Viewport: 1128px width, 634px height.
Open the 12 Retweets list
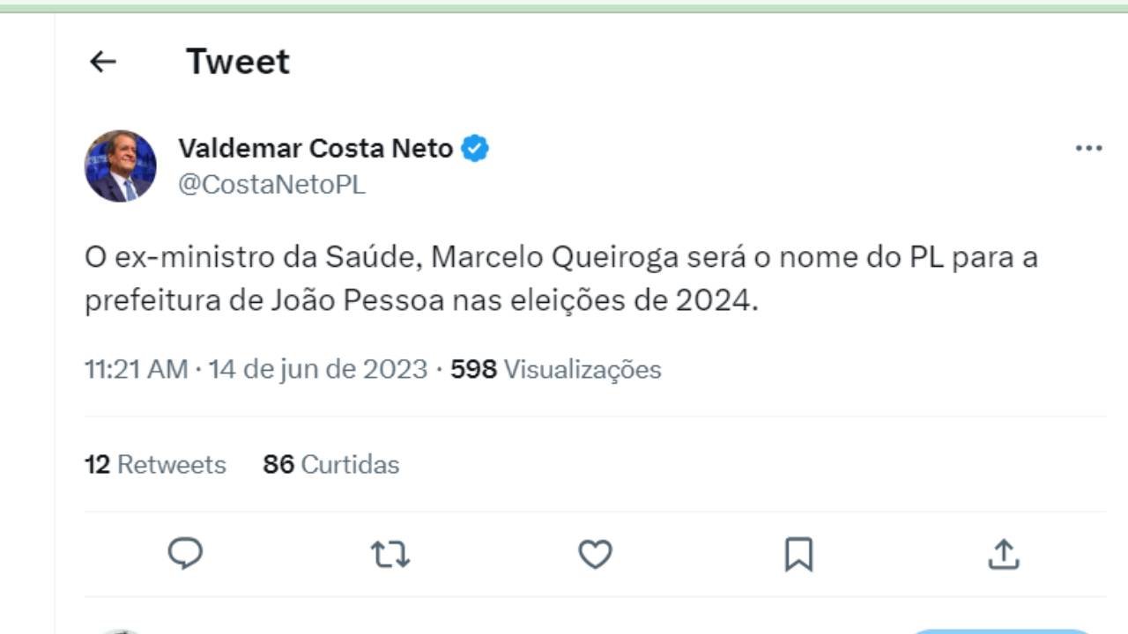[x=155, y=465]
